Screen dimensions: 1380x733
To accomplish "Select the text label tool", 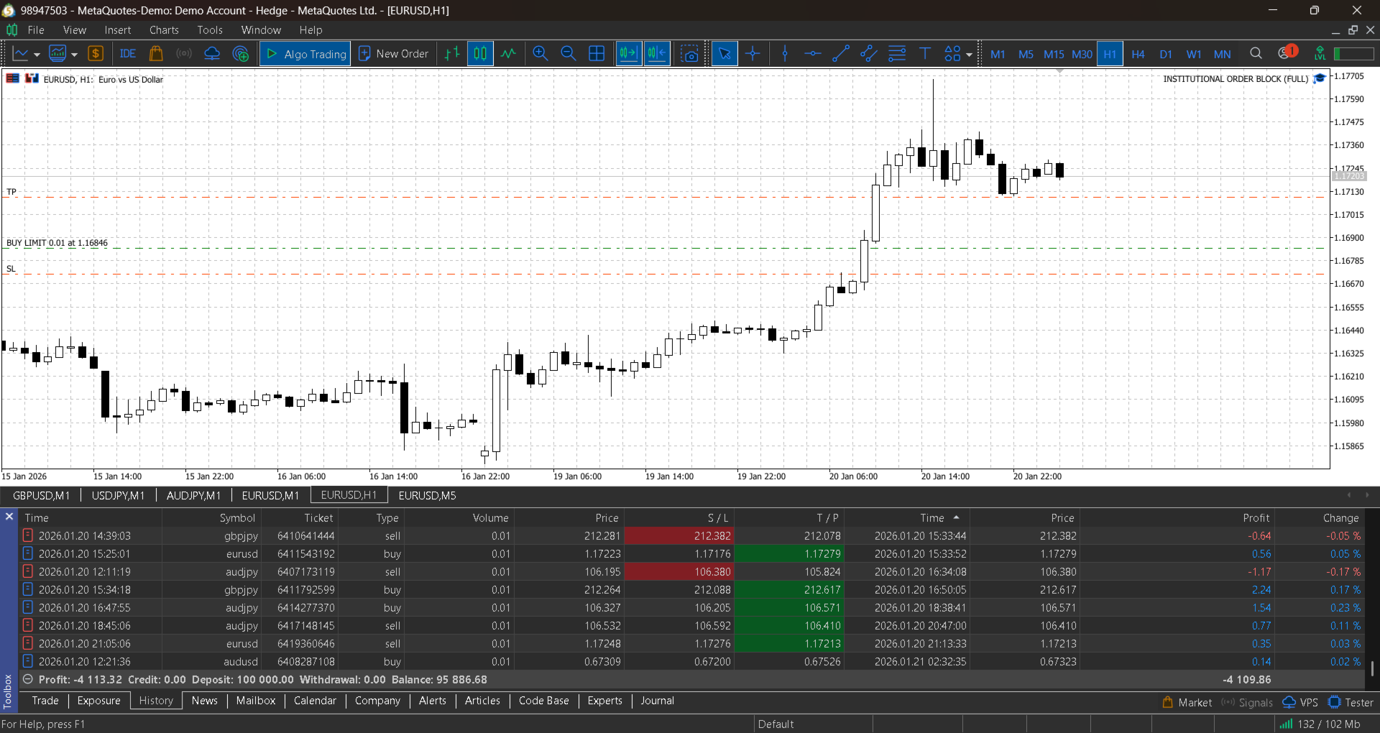I will tap(925, 54).
